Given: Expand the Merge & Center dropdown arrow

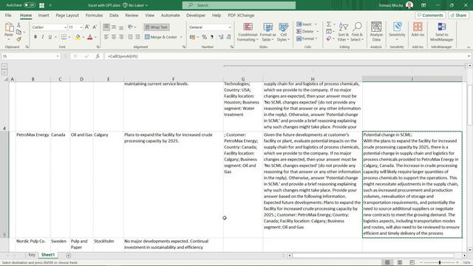Looking at the screenshot, I should 181,37.
